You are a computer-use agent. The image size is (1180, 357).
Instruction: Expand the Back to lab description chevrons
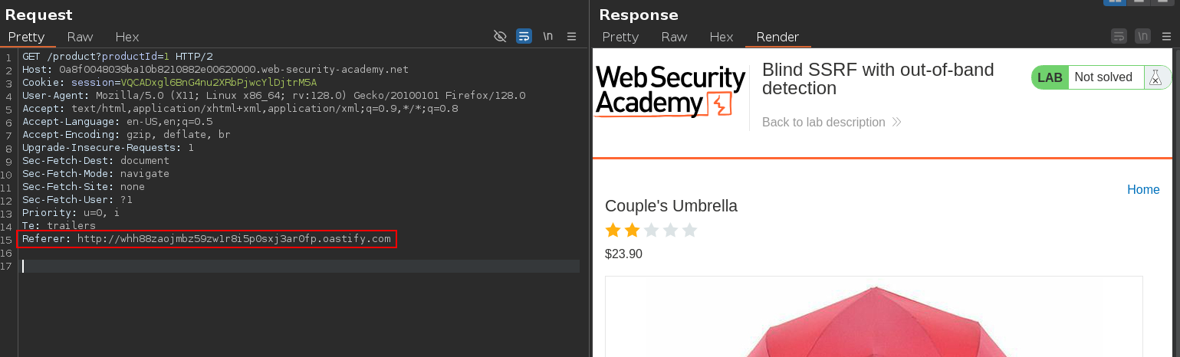point(896,122)
